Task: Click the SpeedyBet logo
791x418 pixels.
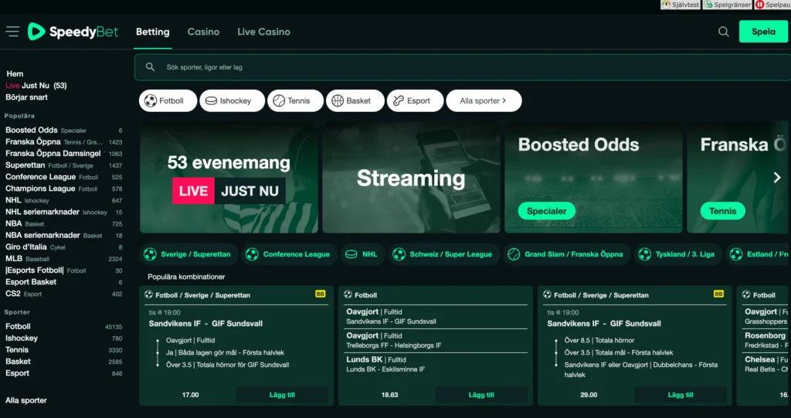Action: 73,32
